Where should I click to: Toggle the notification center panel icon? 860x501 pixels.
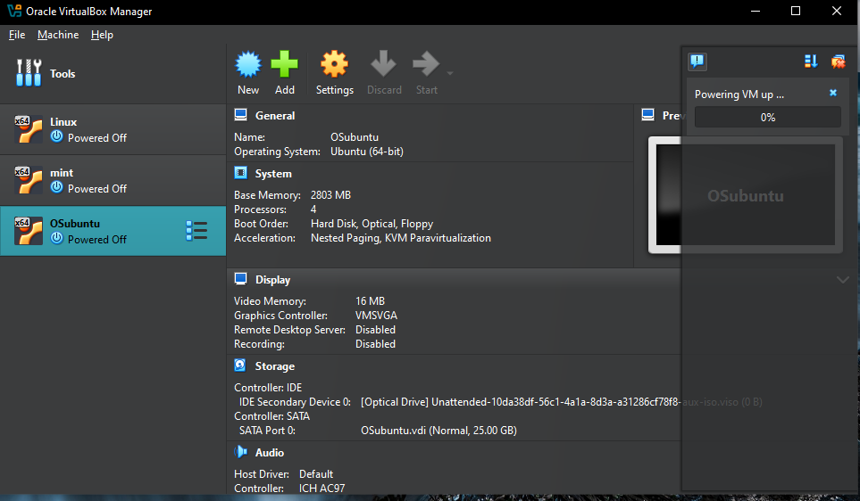click(697, 62)
